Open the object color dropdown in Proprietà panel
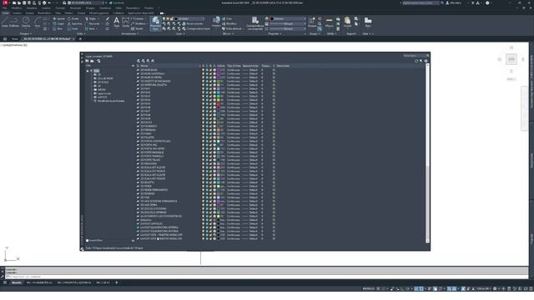The image size is (534, 300). tap(288, 18)
